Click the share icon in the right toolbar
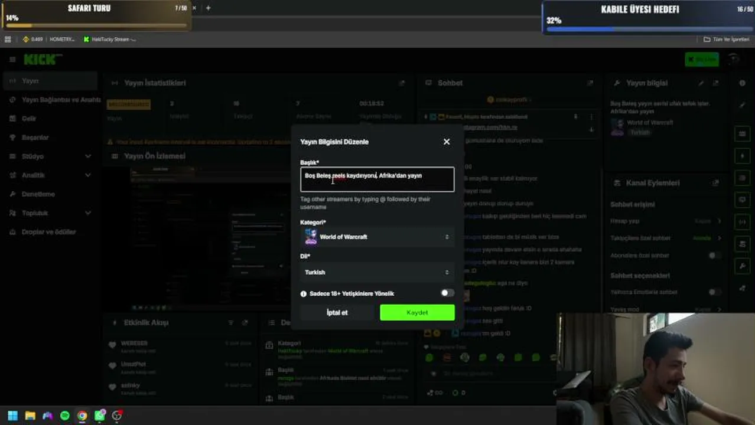Image resolution: width=755 pixels, height=425 pixels. (743, 288)
